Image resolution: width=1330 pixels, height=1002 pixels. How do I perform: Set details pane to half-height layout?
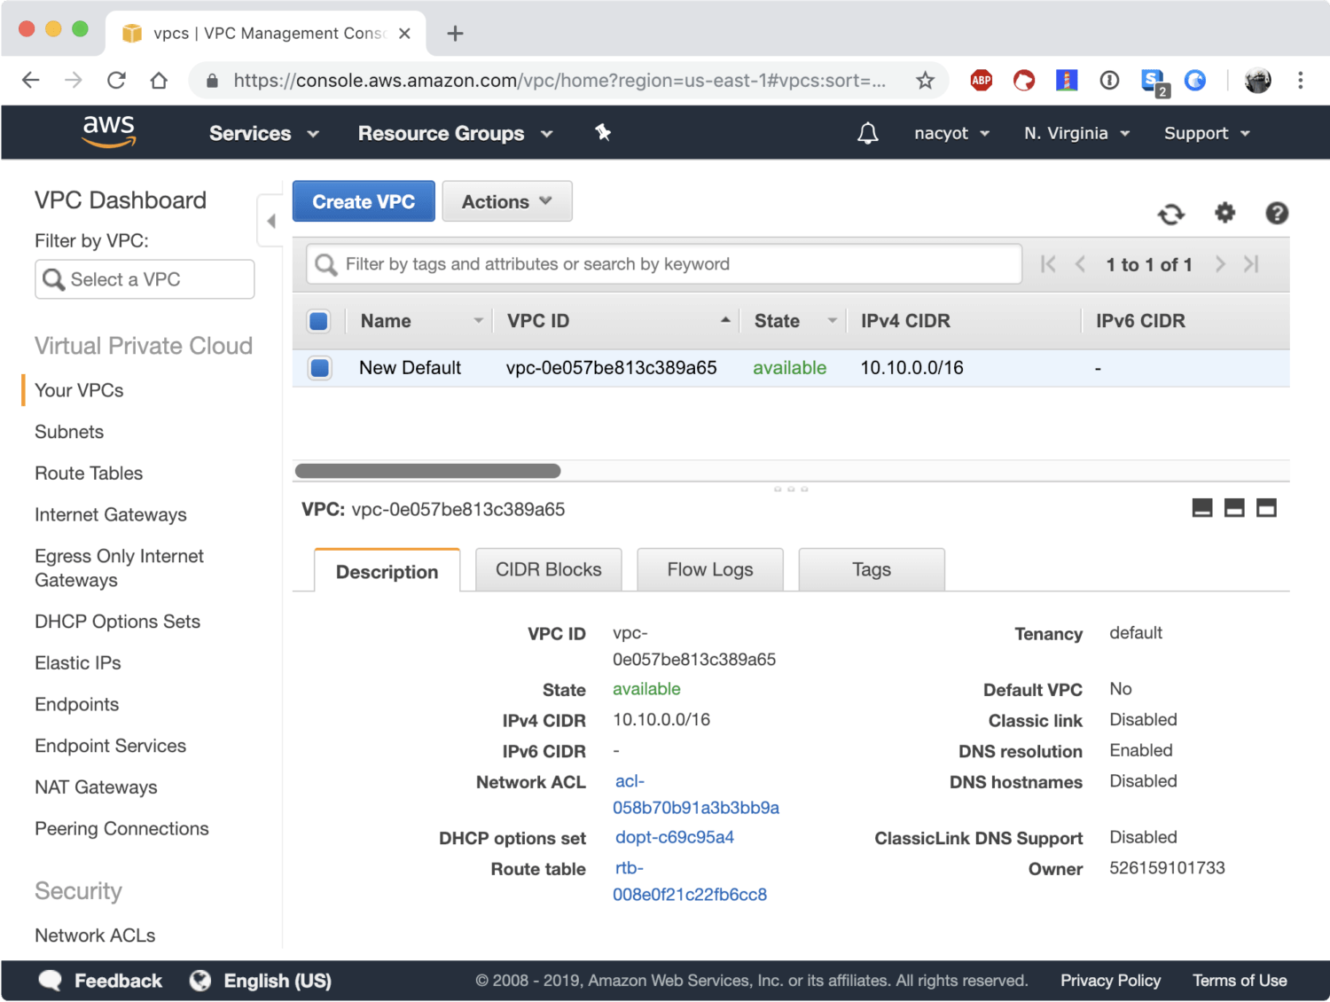[x=1234, y=508]
